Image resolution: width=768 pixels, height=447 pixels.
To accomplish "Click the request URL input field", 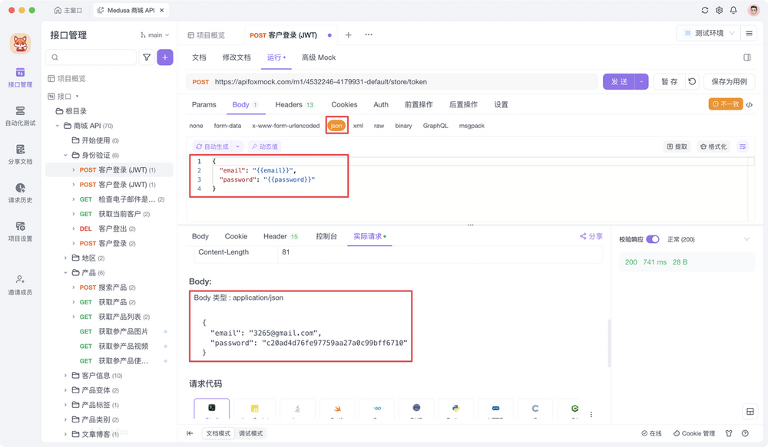I will coord(399,82).
